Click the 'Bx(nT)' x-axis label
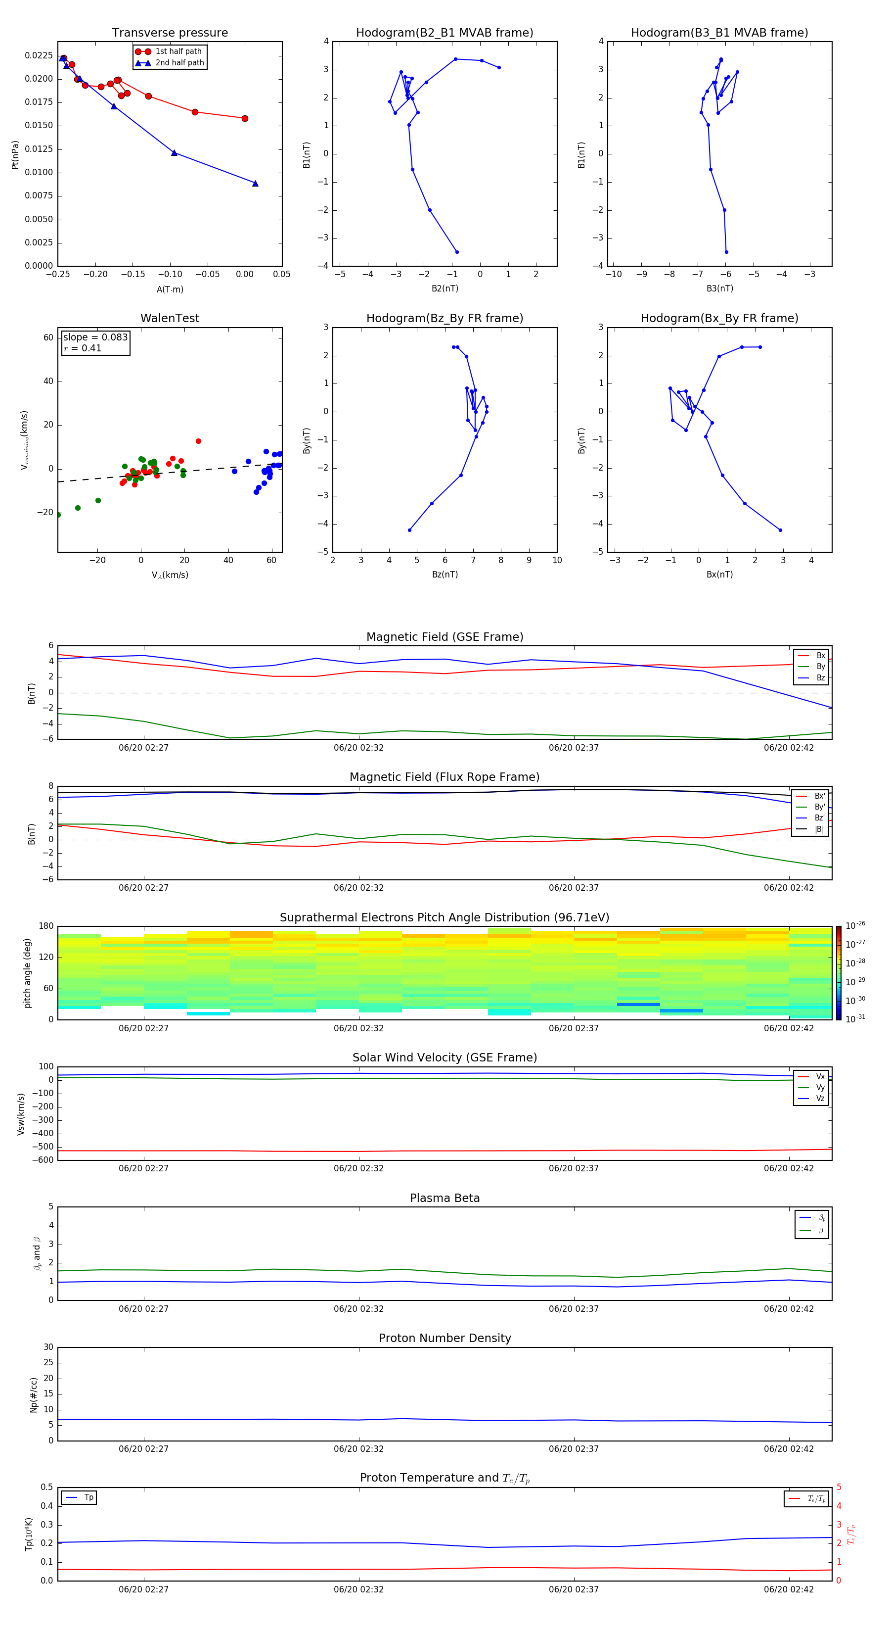Screen dimensions: 890x1633 tap(719, 575)
